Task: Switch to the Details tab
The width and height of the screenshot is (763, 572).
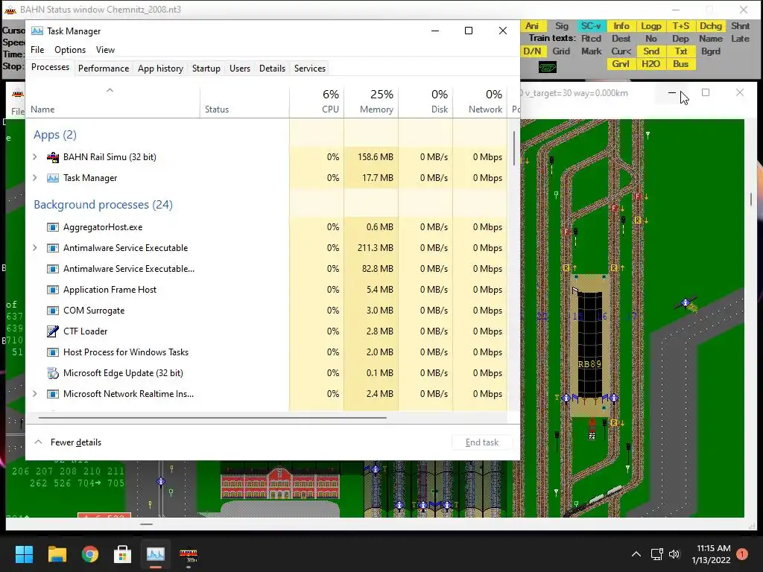Action: pos(273,69)
